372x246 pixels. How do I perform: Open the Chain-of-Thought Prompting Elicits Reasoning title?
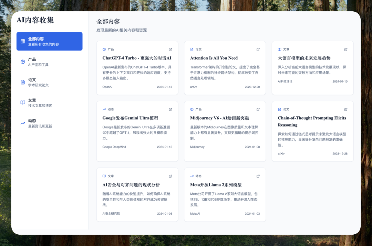[x=312, y=121]
